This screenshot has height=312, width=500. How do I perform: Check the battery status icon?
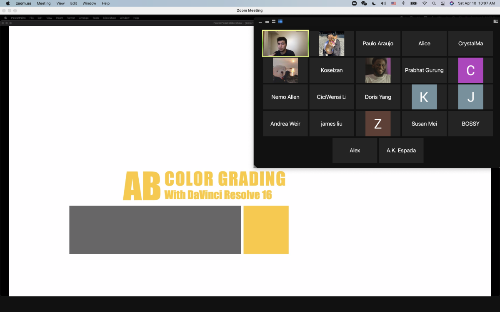click(x=413, y=3)
